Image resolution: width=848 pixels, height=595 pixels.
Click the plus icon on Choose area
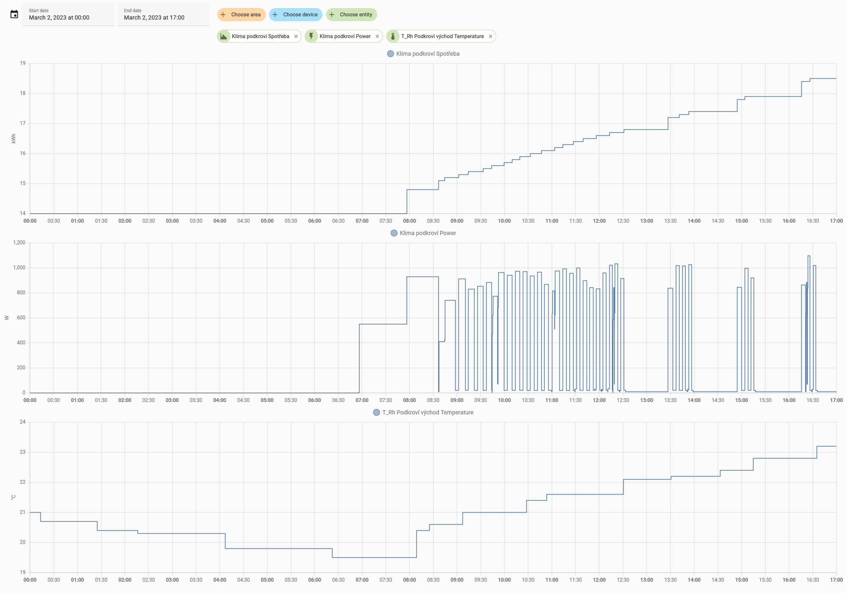coord(223,14)
